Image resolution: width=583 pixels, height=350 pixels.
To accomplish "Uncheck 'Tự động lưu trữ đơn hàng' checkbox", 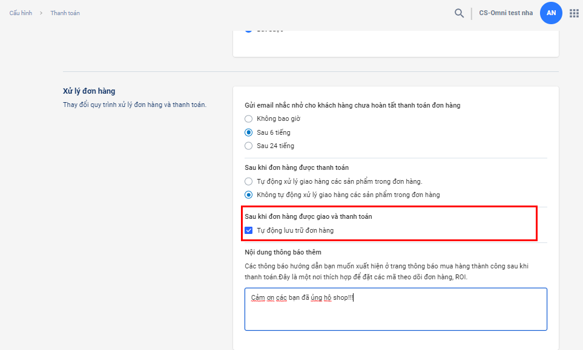I will 249,230.
